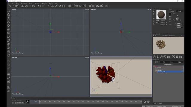Switch to first World Browser tab

(156, 62)
